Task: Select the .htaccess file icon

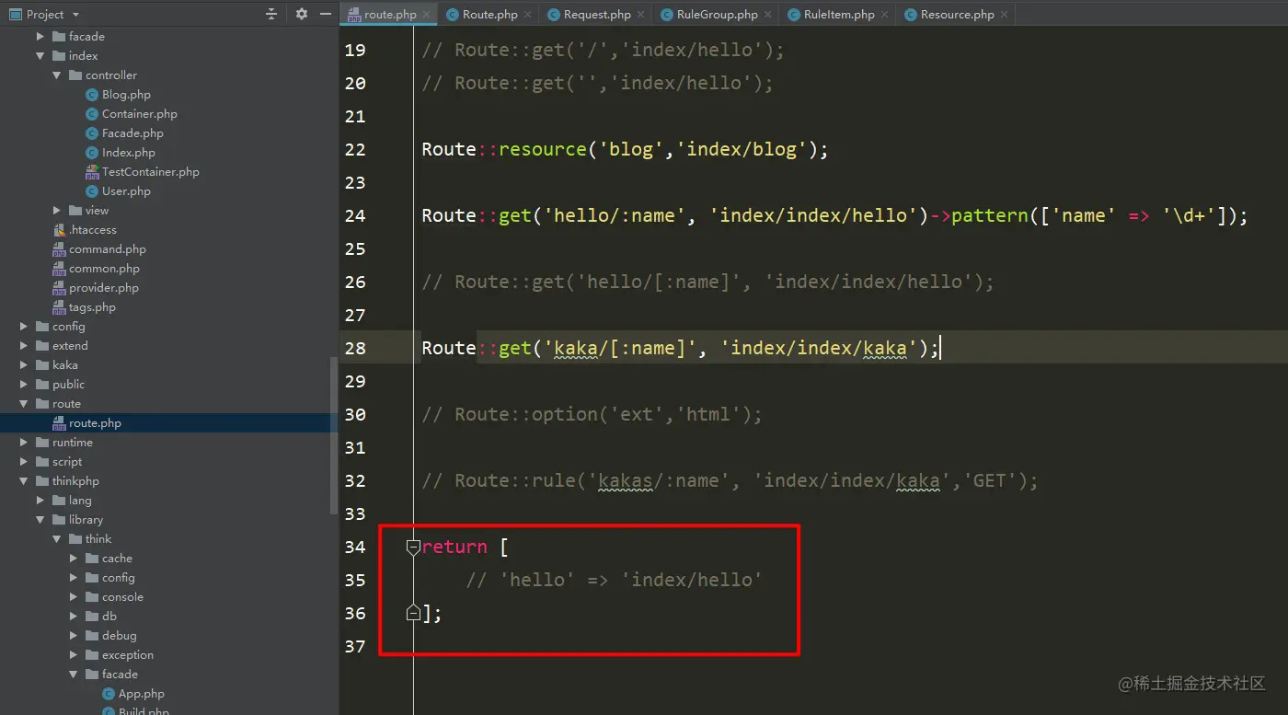Action: [59, 230]
